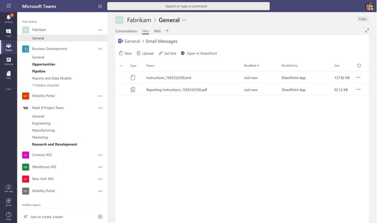The height and width of the screenshot is (223, 377).
Task: Open actions for Instructions_1565332558.eml
Action: coord(358,77)
